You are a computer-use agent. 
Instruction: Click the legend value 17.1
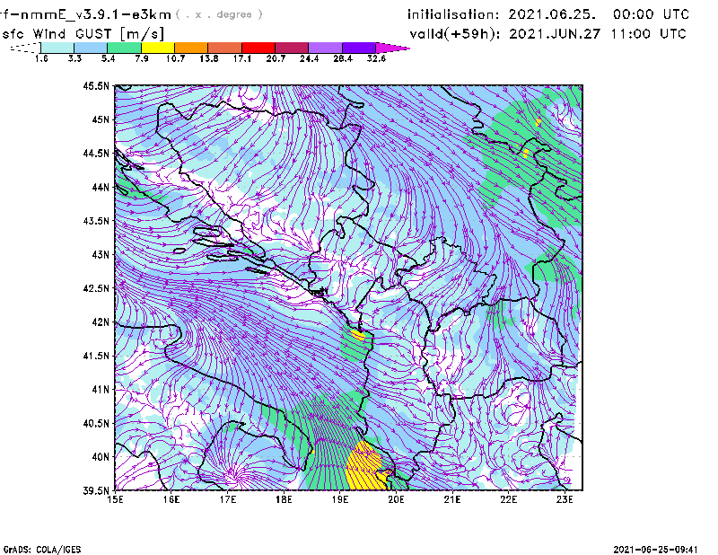tap(242, 58)
